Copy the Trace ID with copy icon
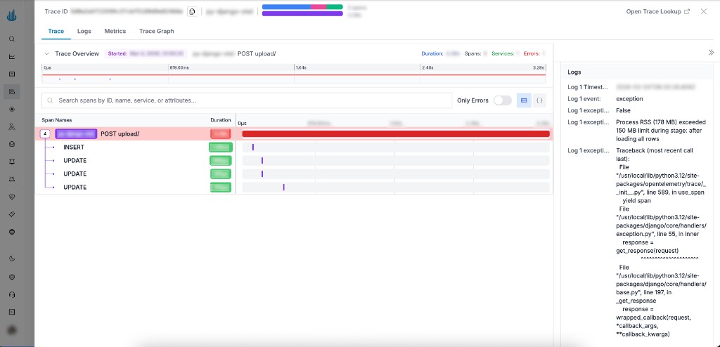The image size is (720, 347). 193,11
